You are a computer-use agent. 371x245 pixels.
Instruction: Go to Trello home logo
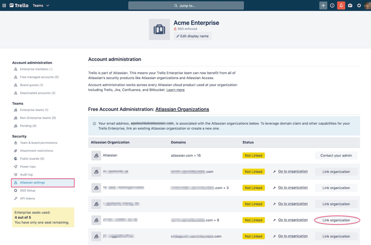pos(19,5)
